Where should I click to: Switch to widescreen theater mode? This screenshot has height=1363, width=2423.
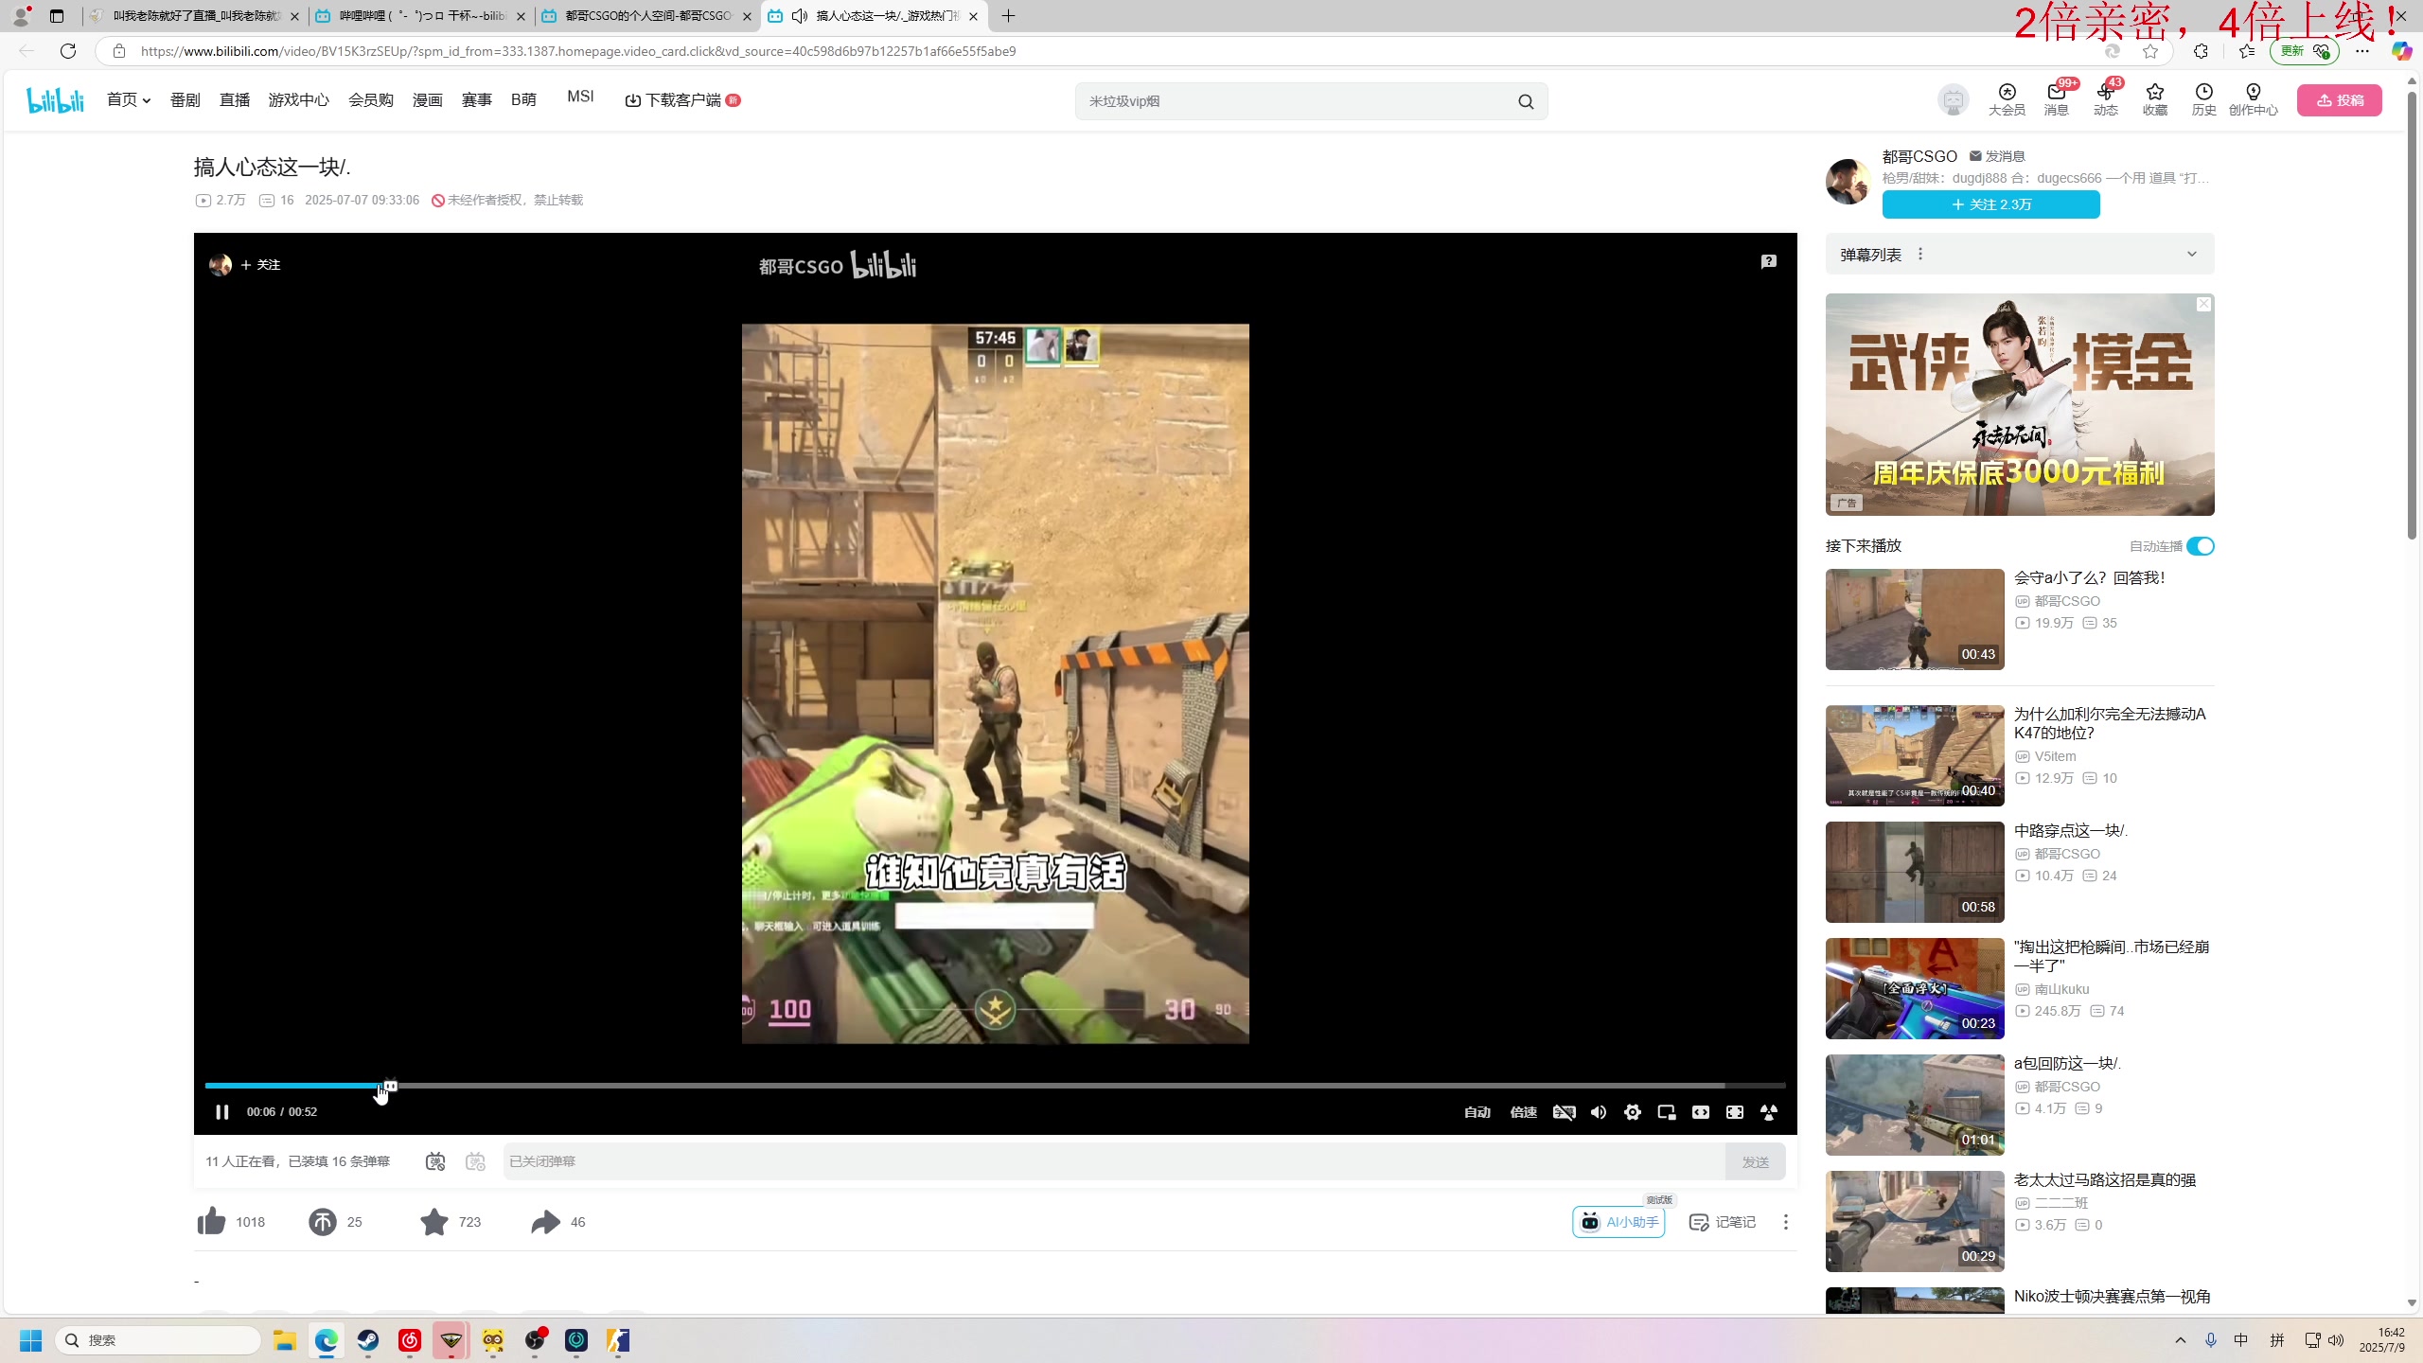click(1701, 1112)
